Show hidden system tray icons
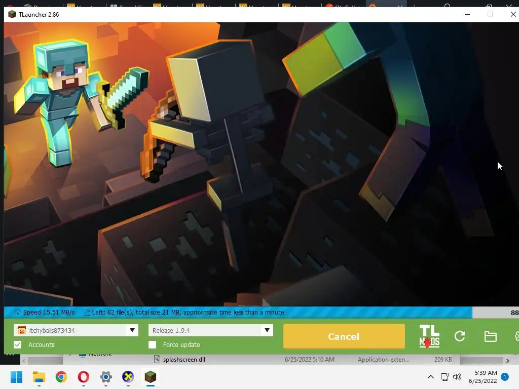This screenshot has height=389, width=519. (431, 377)
